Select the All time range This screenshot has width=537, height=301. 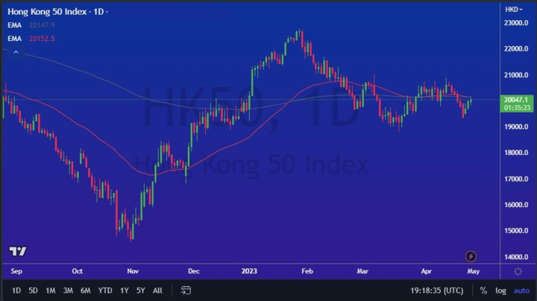157,291
